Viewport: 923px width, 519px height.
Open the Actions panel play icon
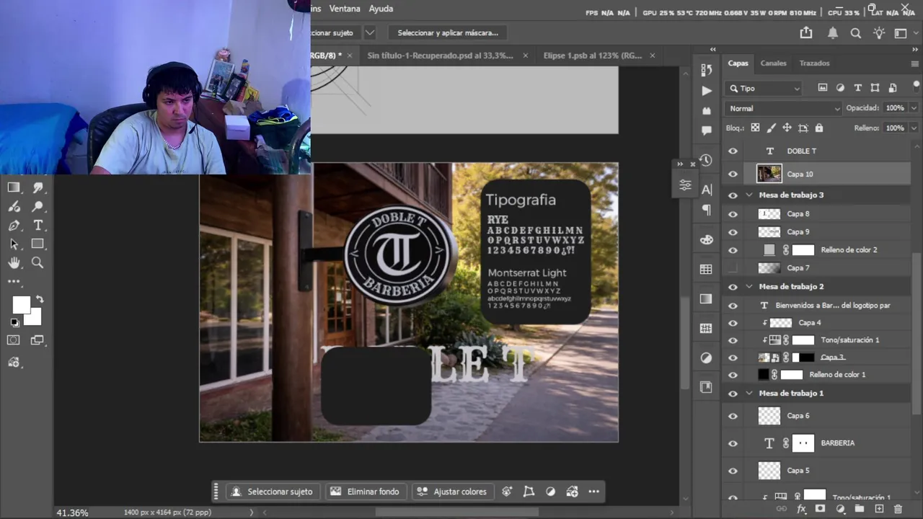(706, 91)
